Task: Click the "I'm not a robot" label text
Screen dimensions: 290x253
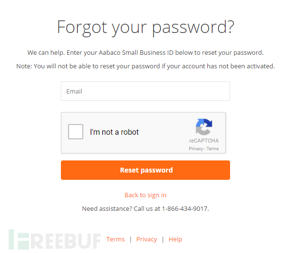Action: click(x=114, y=132)
